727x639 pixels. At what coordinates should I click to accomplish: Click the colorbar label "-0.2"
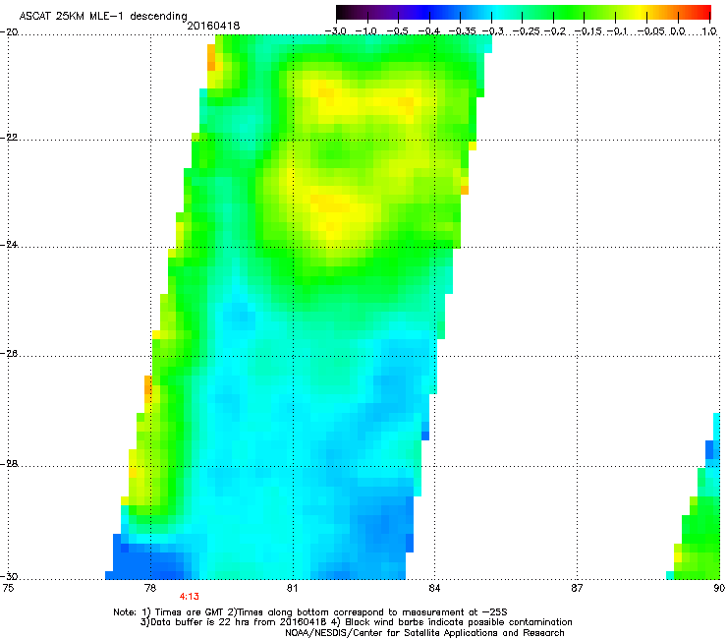[x=554, y=31]
